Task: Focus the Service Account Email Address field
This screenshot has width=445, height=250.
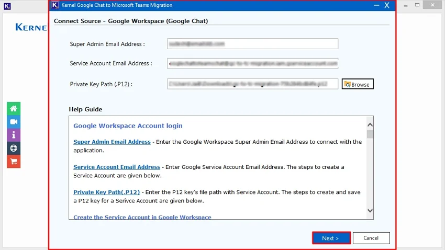Action: 252,63
